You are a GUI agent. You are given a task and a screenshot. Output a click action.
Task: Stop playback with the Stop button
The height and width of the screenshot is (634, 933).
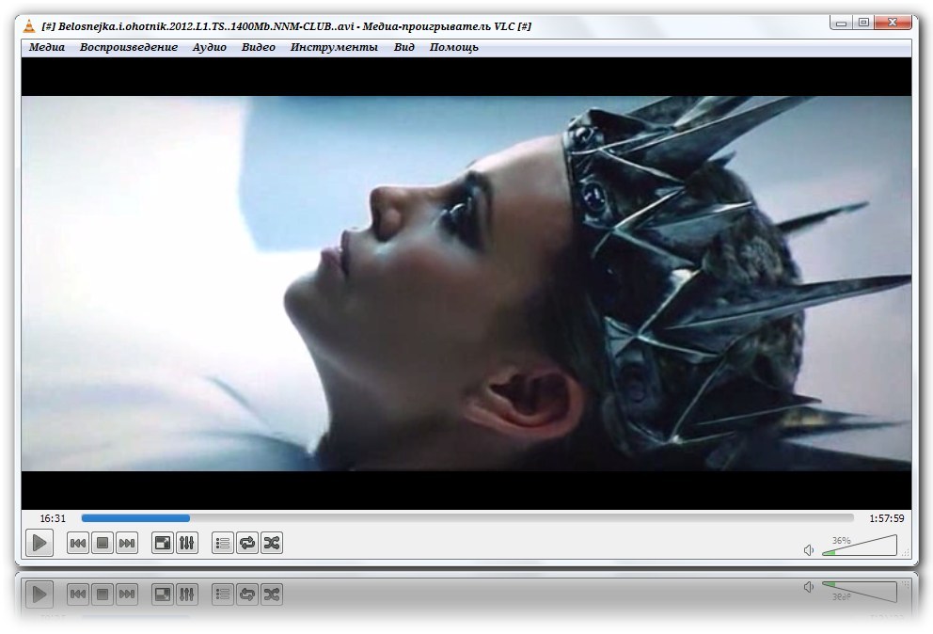pyautogui.click(x=103, y=543)
